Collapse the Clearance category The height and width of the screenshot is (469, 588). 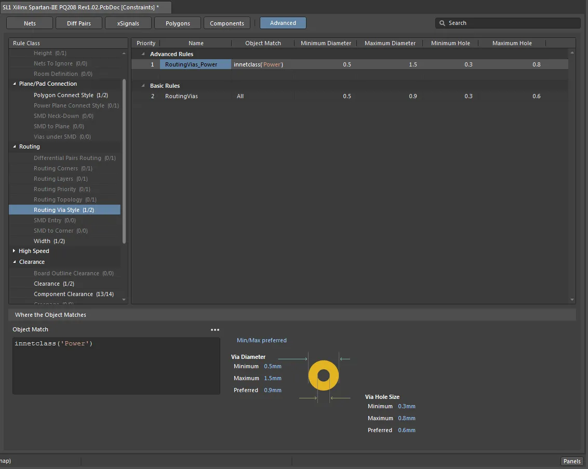tap(15, 262)
